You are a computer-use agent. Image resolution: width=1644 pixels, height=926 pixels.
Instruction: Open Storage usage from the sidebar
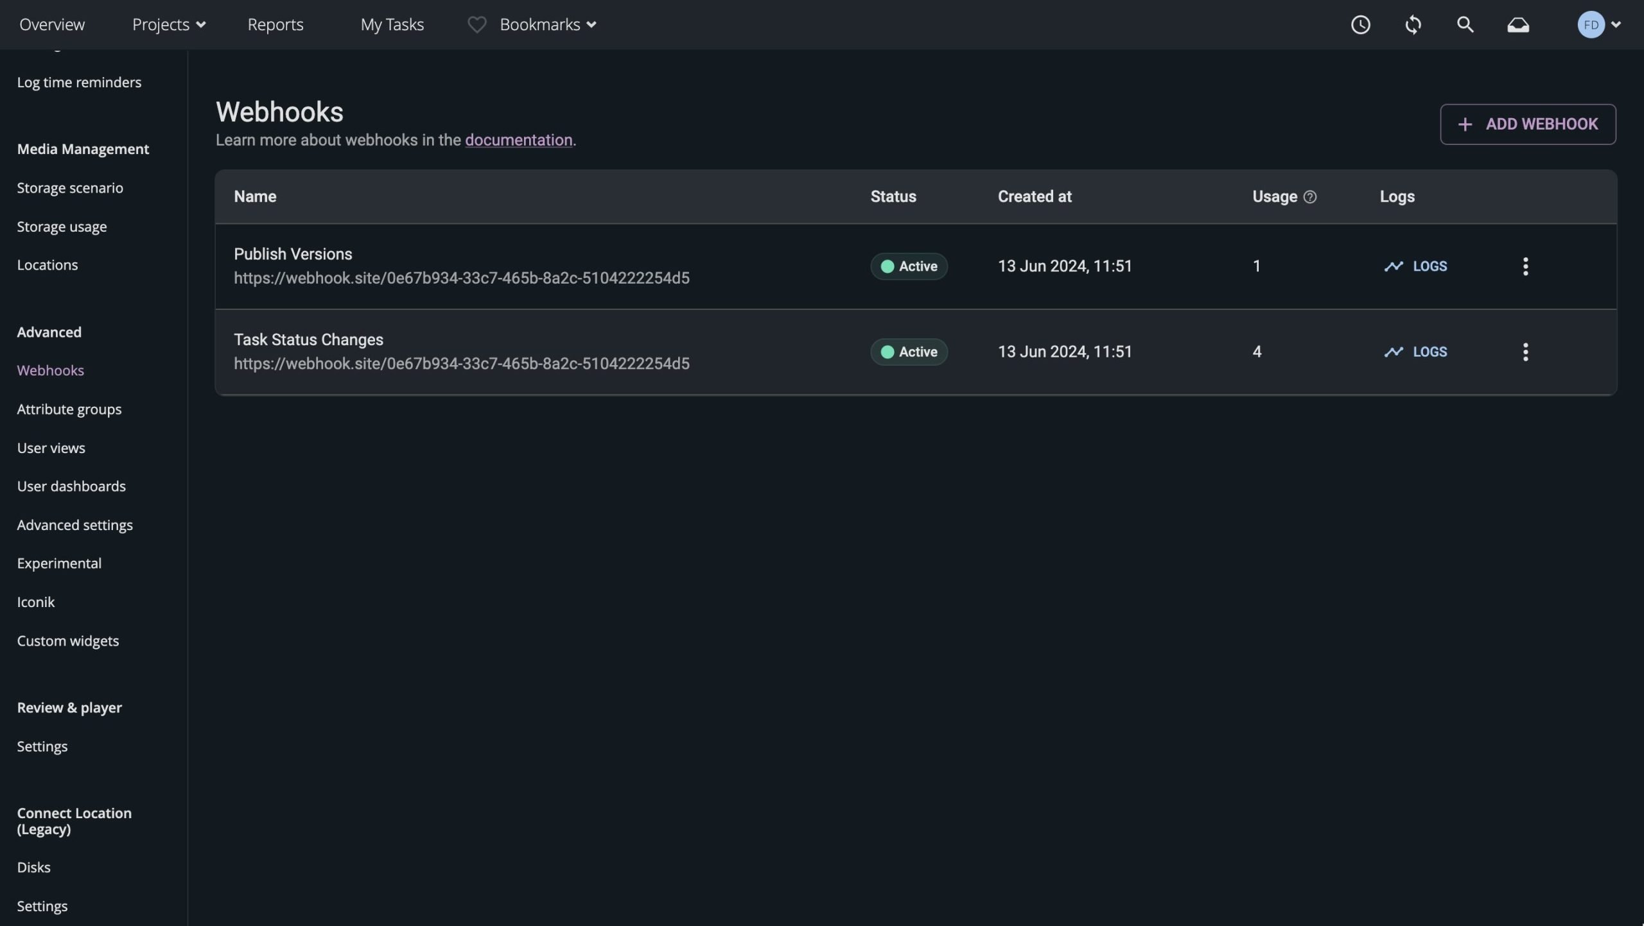coord(62,226)
